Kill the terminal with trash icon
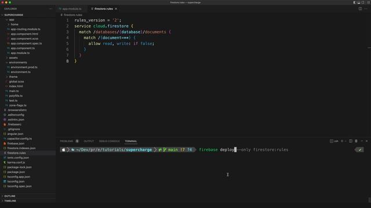Image resolution: width=371 pixels, height=208 pixels. tap(356, 141)
